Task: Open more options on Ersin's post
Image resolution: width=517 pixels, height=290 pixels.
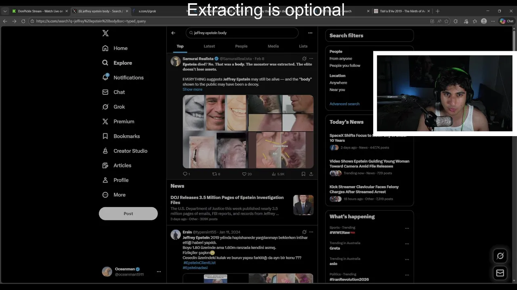Action: [x=311, y=232]
